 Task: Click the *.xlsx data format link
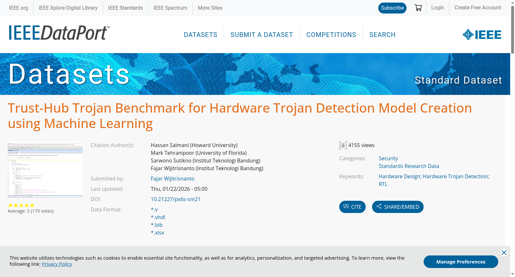[x=157, y=233]
